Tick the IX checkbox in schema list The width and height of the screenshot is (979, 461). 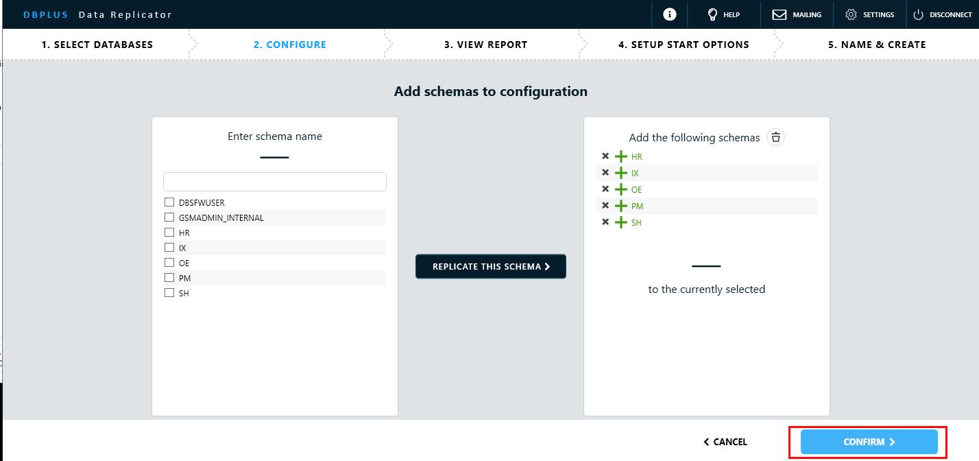click(x=169, y=248)
